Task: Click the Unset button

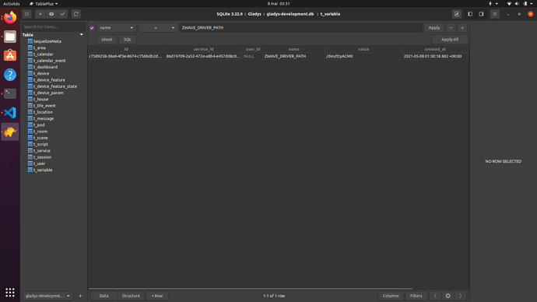Action: tap(107, 40)
